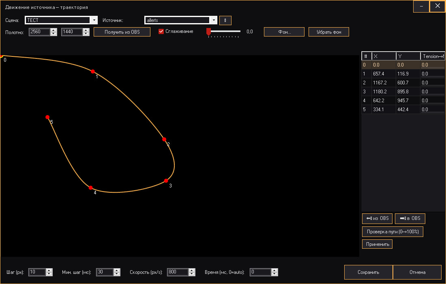This screenshot has width=446, height=284.
Task: Export trajectory using the 'в OBS' arrow button
Action: pyautogui.click(x=410, y=218)
